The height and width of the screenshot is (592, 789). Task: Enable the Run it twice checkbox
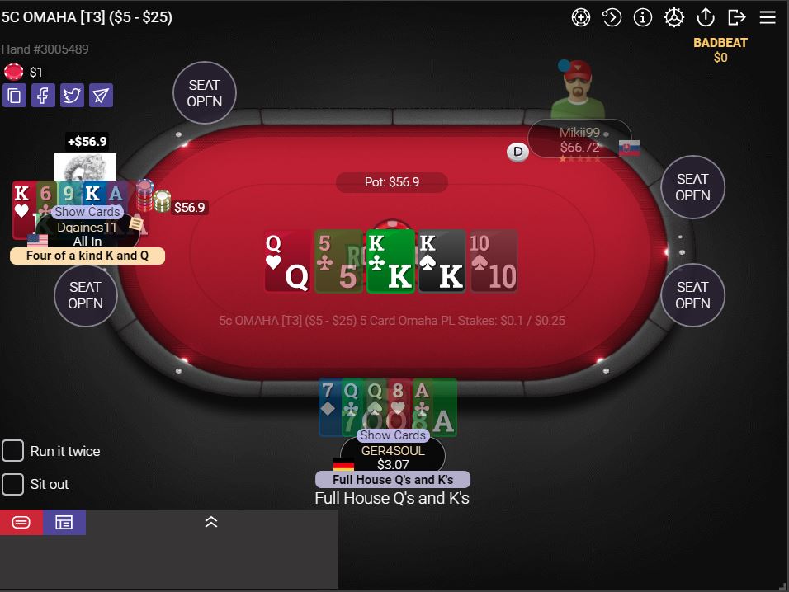(x=12, y=451)
